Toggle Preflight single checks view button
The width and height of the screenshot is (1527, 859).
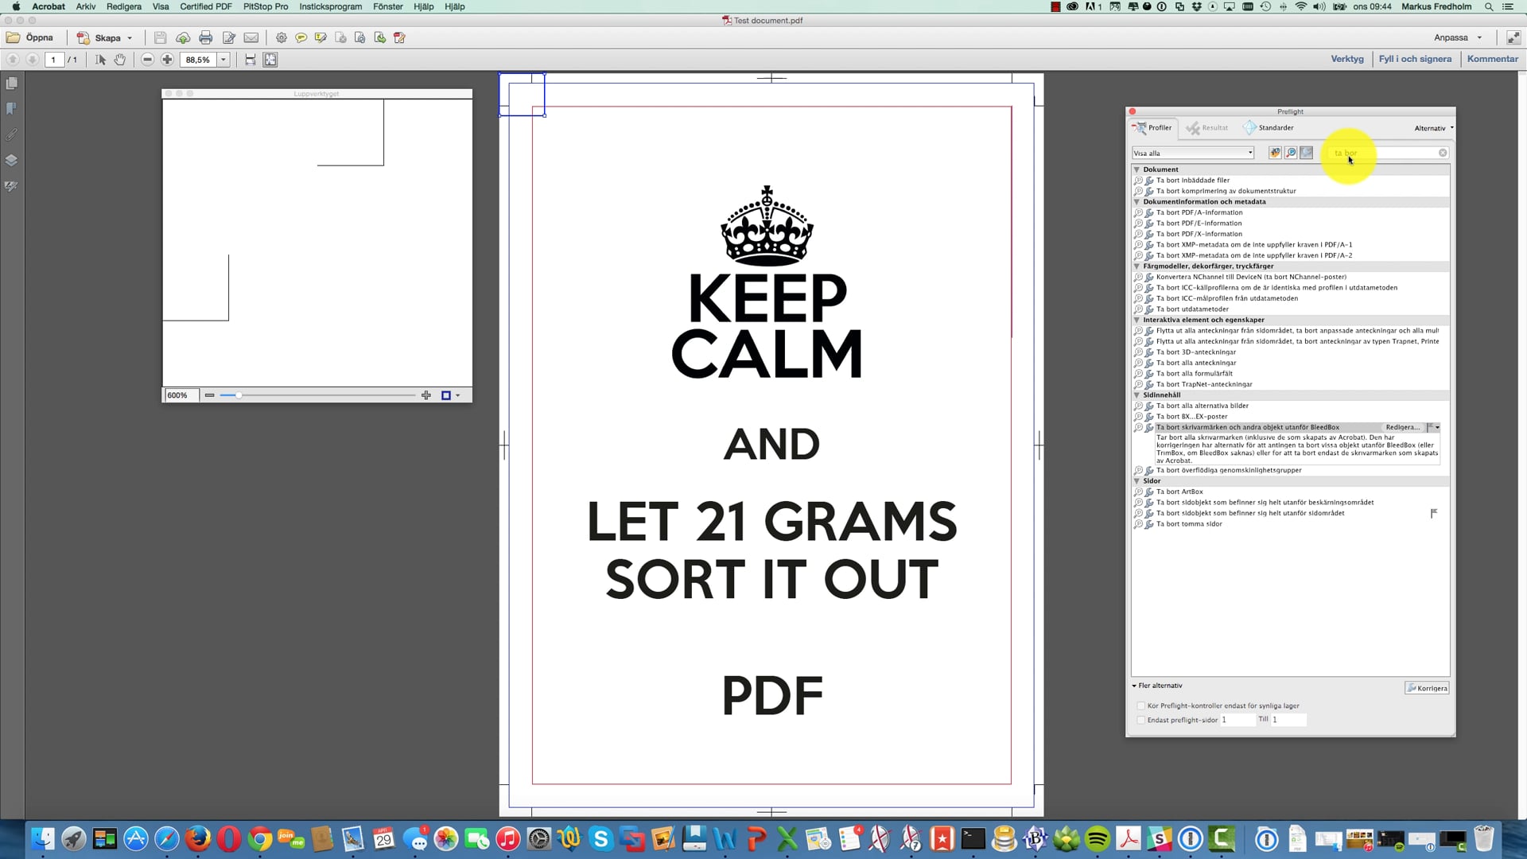click(x=1291, y=153)
